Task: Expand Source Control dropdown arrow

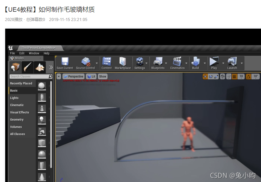Action: [97, 63]
